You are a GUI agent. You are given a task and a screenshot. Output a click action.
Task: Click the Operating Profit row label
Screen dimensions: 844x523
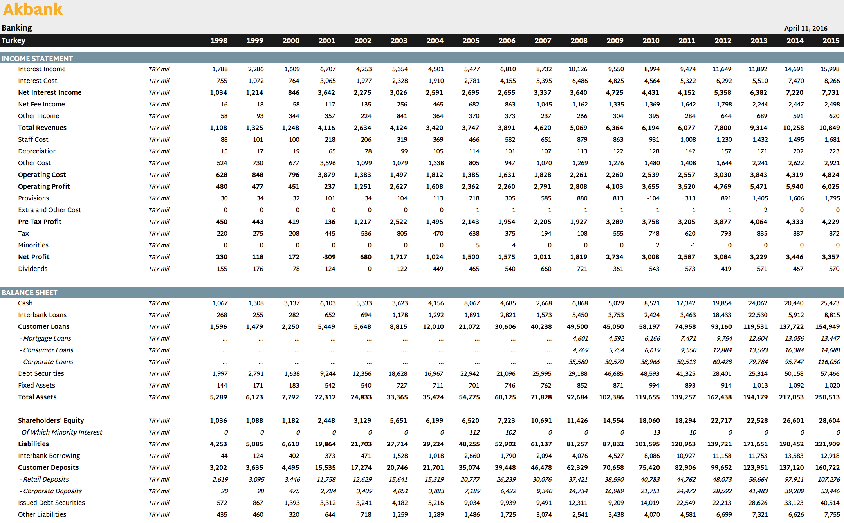tap(44, 186)
